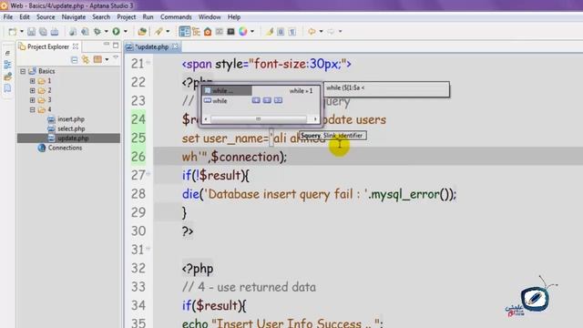This screenshot has width=583, height=328.
Task: Open the File menu
Action: (8, 17)
